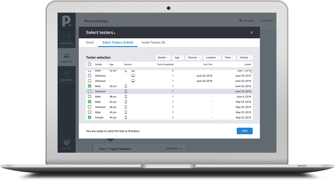Uncheck the Female 44 yrs tester
Image resolution: width=335 pixels, height=181 pixels.
(x=89, y=118)
